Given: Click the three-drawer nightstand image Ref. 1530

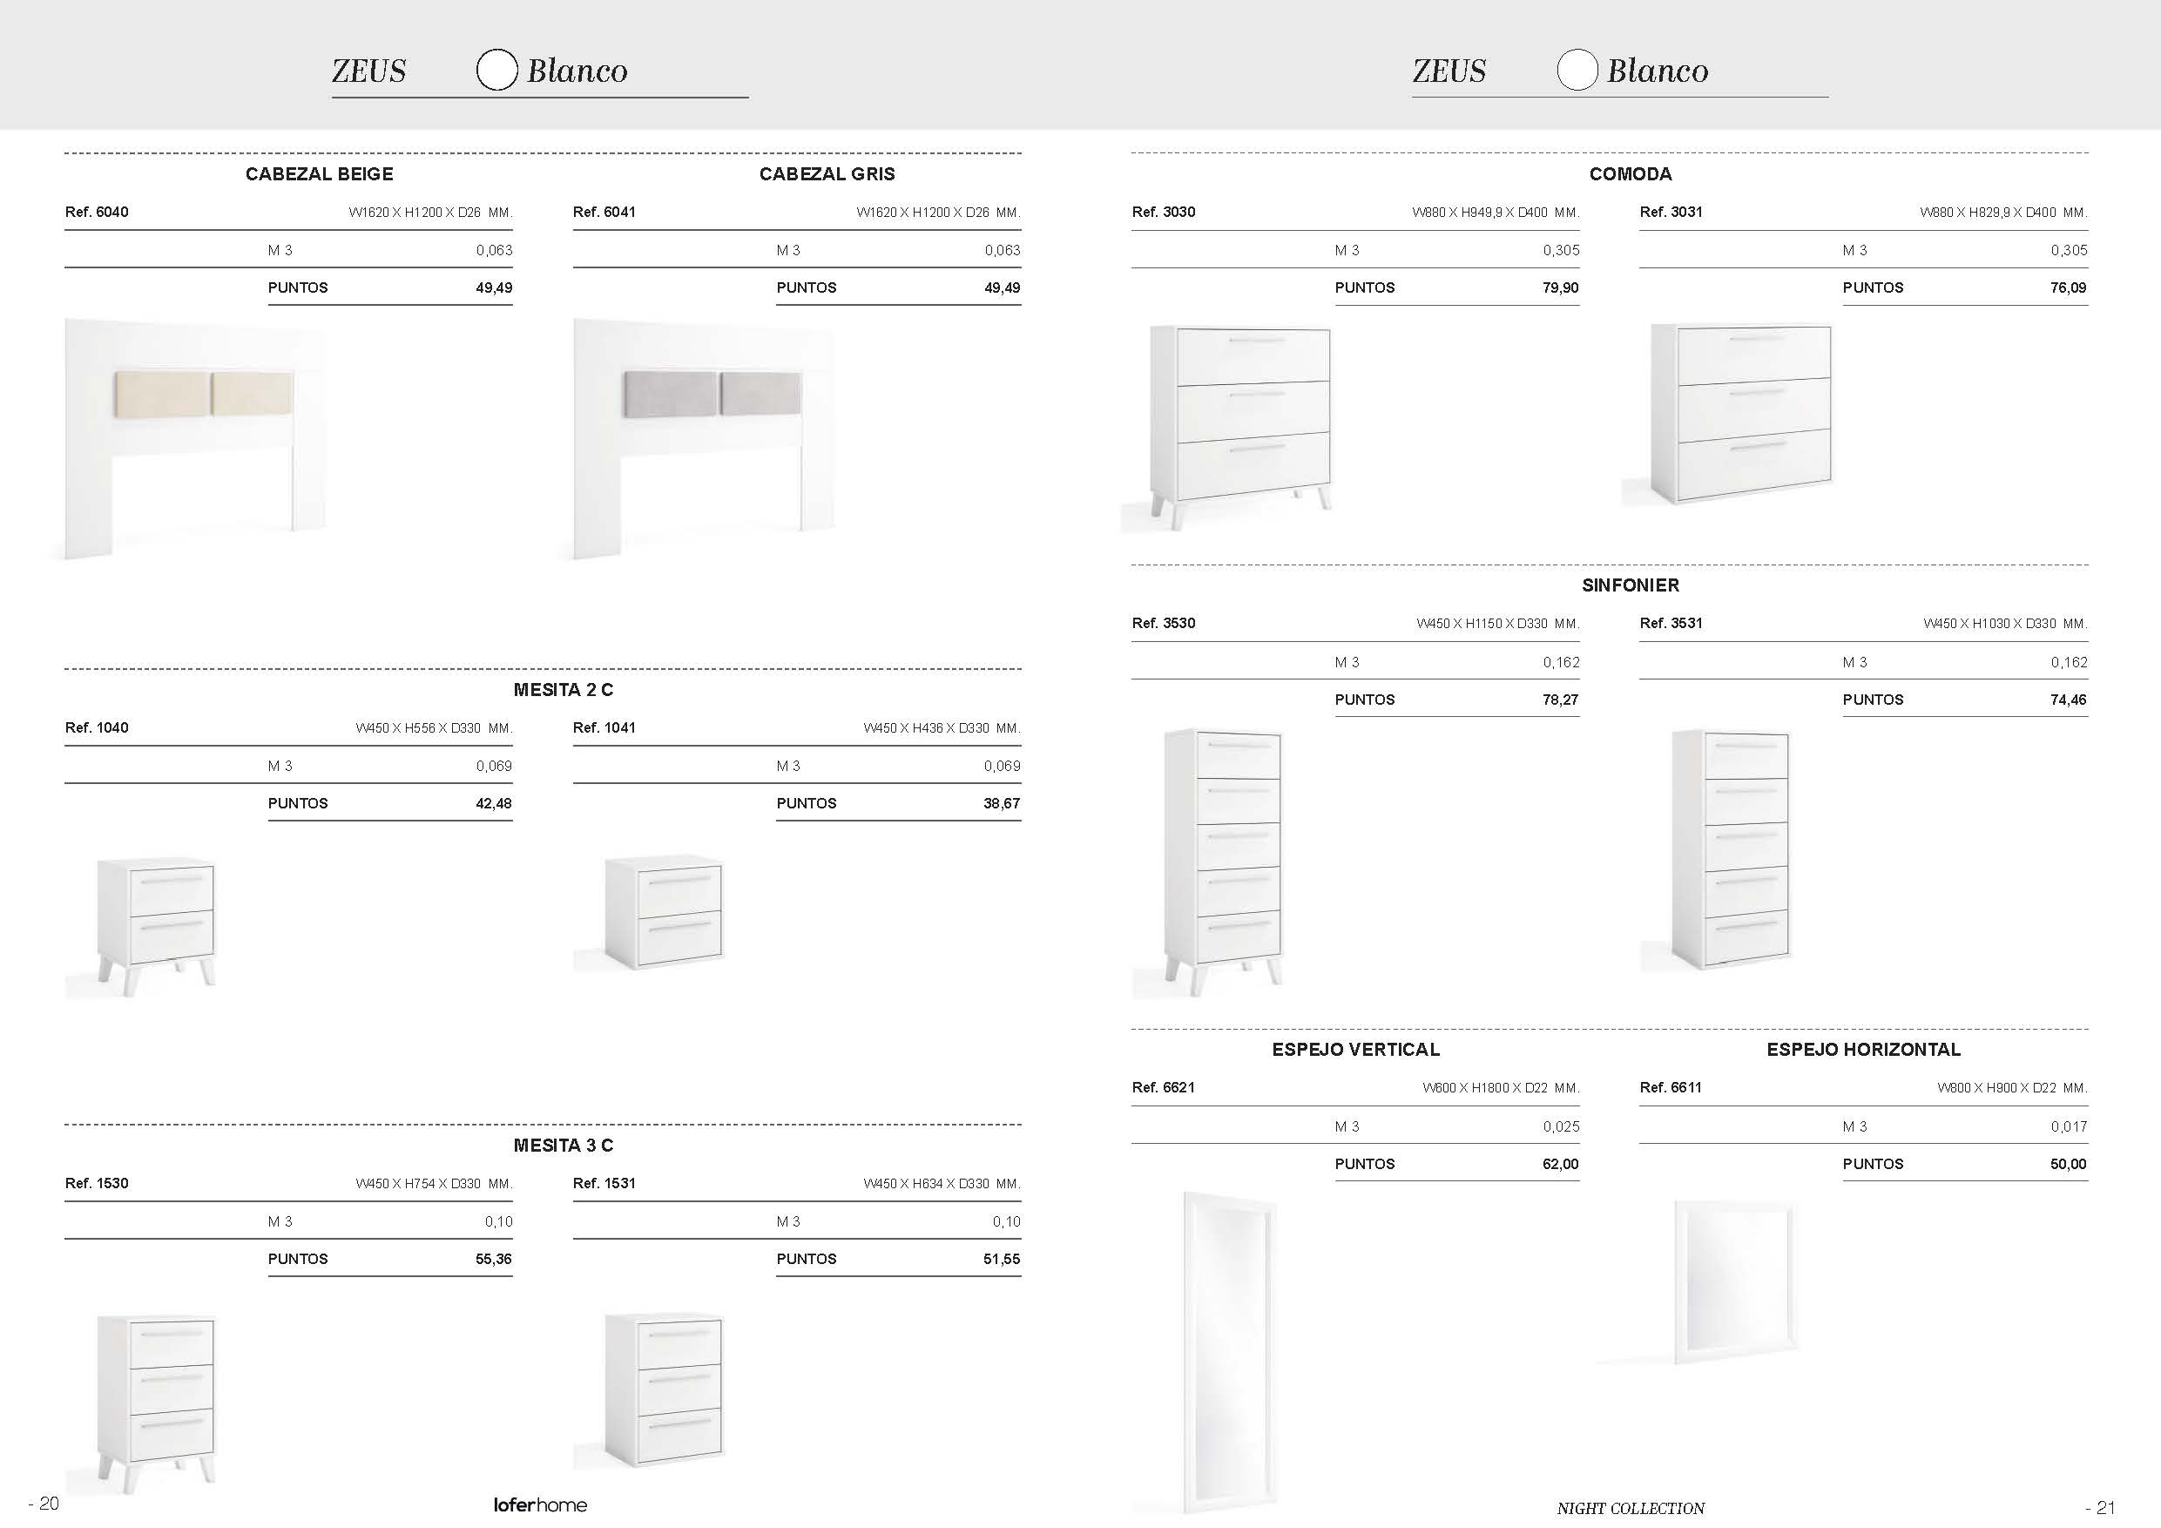Looking at the screenshot, I should pyautogui.click(x=156, y=1403).
